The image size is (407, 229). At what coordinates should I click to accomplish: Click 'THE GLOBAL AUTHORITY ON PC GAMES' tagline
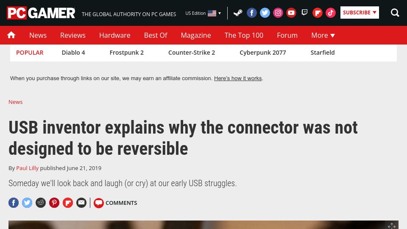click(x=129, y=14)
